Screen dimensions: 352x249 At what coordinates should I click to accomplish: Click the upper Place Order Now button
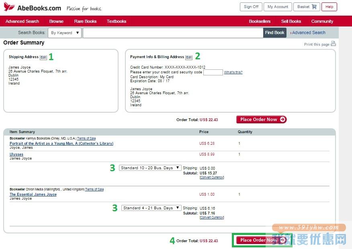(x=262, y=119)
